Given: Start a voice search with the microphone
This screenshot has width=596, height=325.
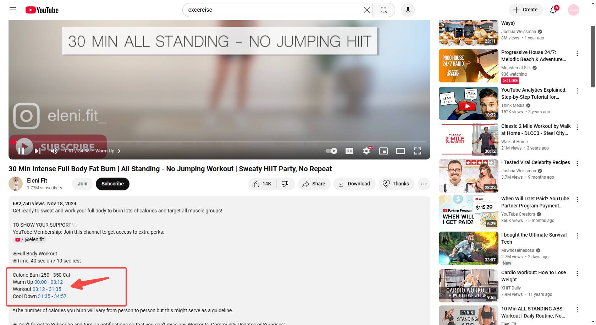Looking at the screenshot, I should (408, 10).
